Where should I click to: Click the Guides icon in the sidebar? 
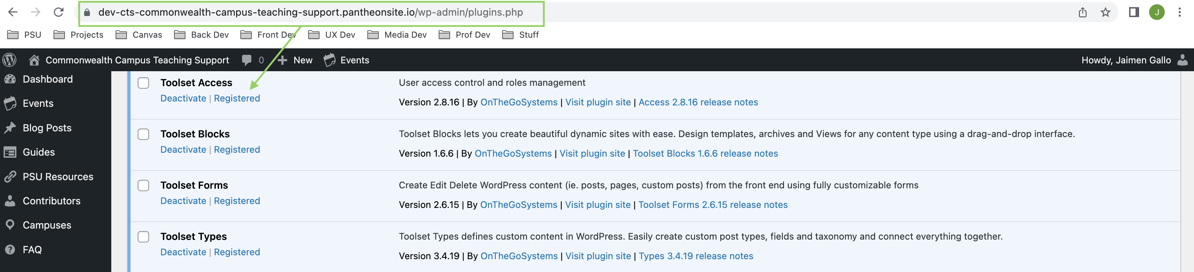point(10,152)
